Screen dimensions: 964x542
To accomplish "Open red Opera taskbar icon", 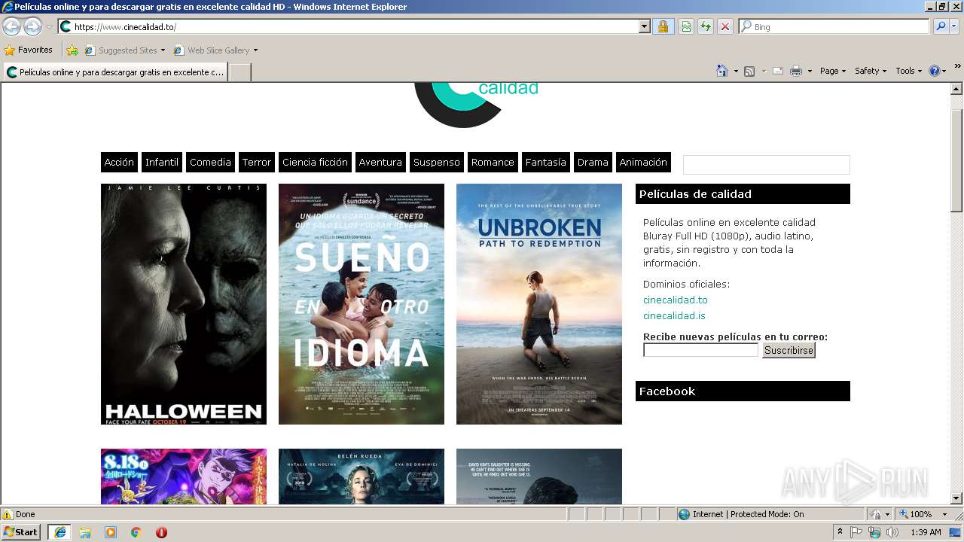I will coord(161,531).
